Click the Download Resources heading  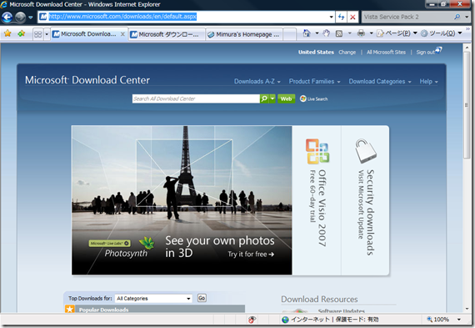coord(319,299)
